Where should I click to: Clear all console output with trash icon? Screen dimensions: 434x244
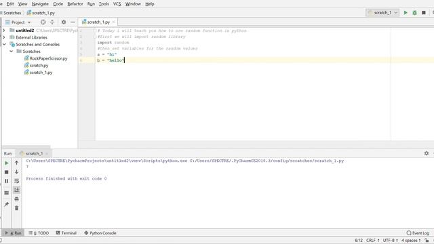click(x=16, y=208)
